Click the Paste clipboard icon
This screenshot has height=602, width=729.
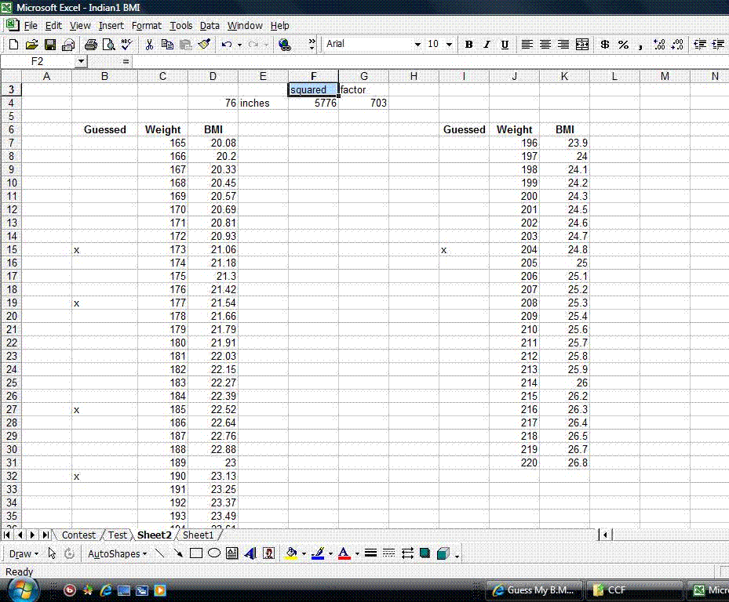(185, 45)
